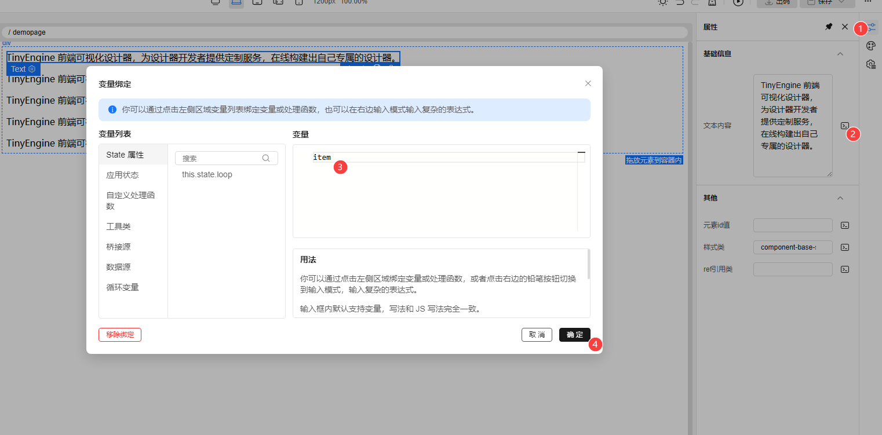Collapse the 其他 section
This screenshot has height=435, width=882.
(x=840, y=198)
